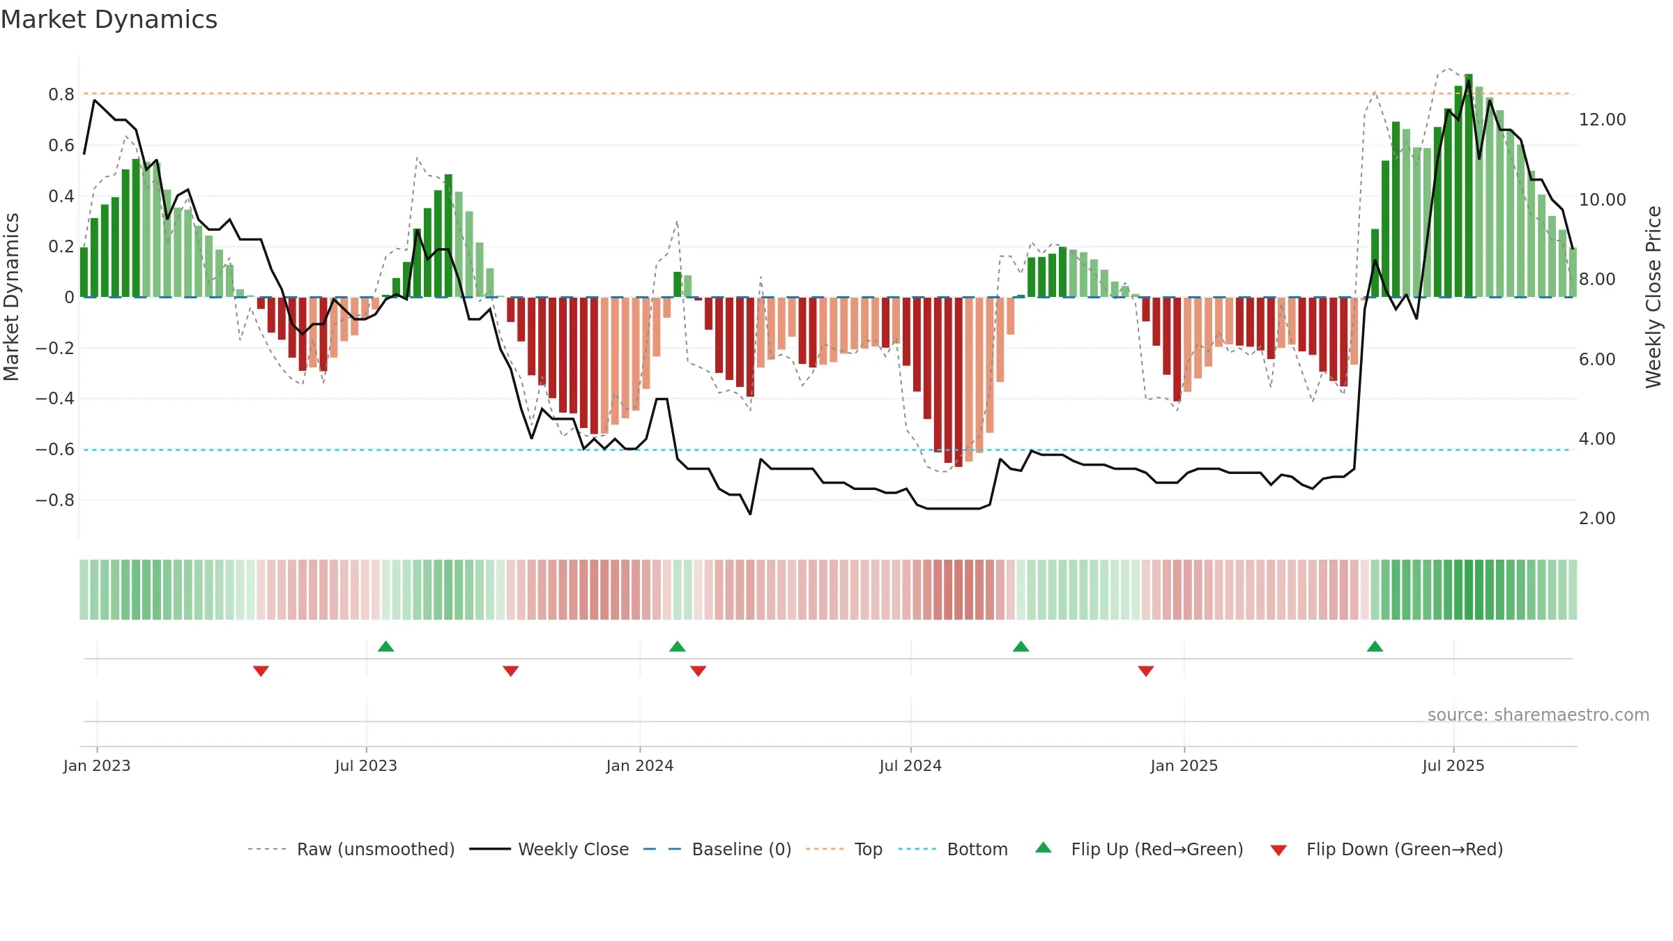Click the Jul 2025 x-axis label
Viewport: 1673px width, 941px height.
(1453, 765)
